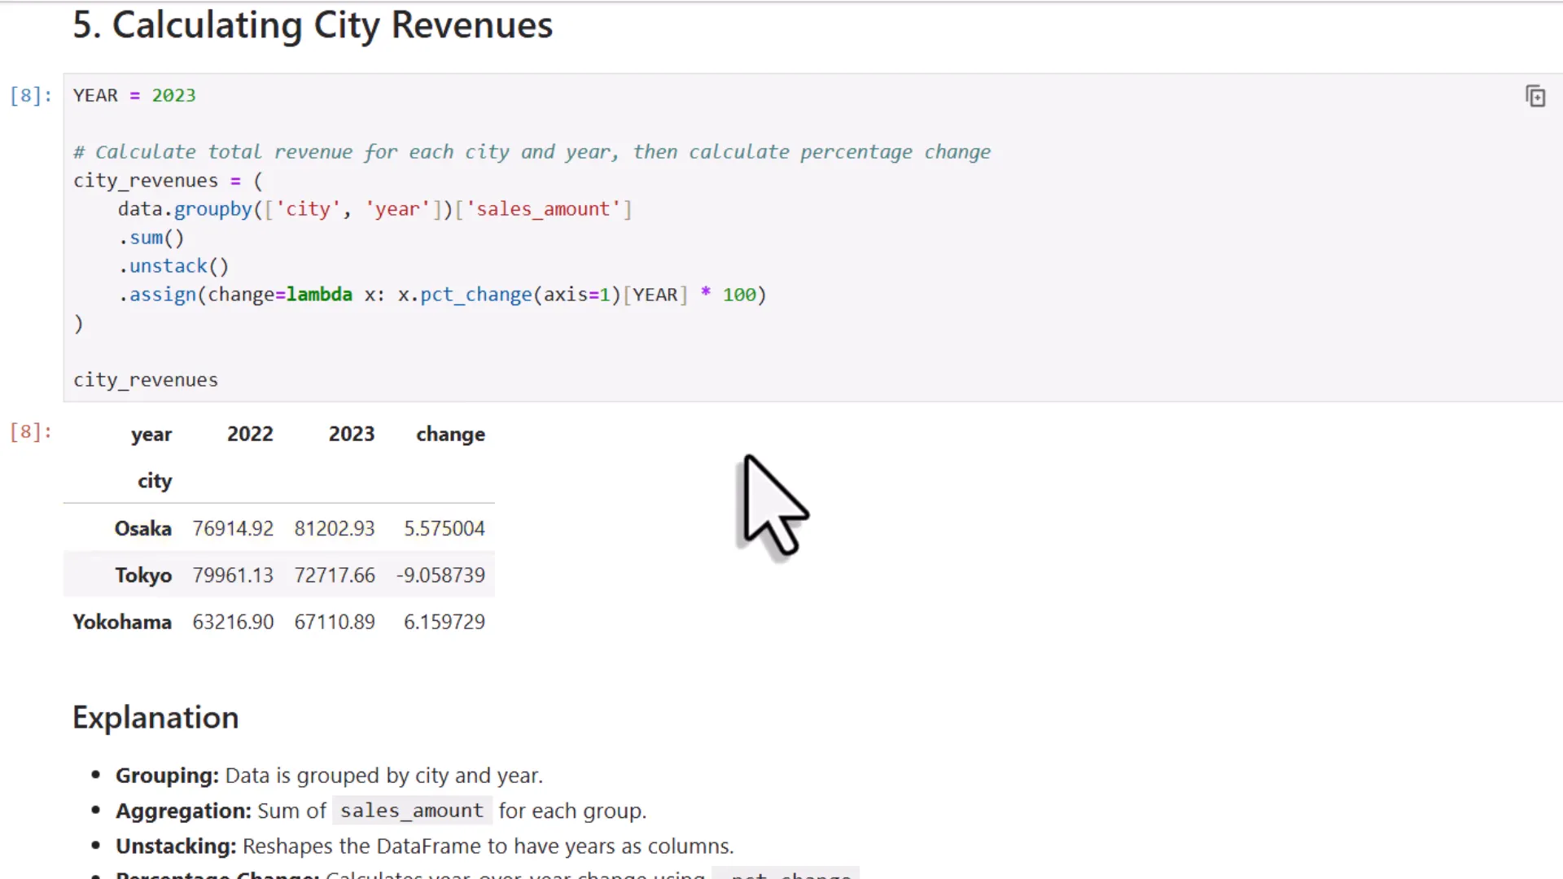This screenshot has height=879, width=1563.
Task: Click the comment line about total revenue
Action: point(532,151)
